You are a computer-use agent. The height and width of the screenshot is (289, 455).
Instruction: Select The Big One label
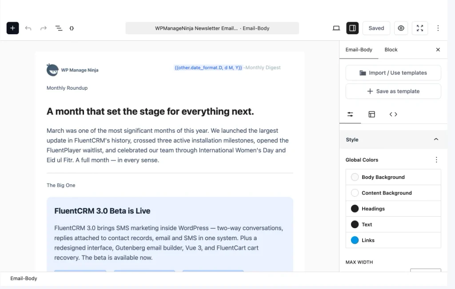point(61,185)
